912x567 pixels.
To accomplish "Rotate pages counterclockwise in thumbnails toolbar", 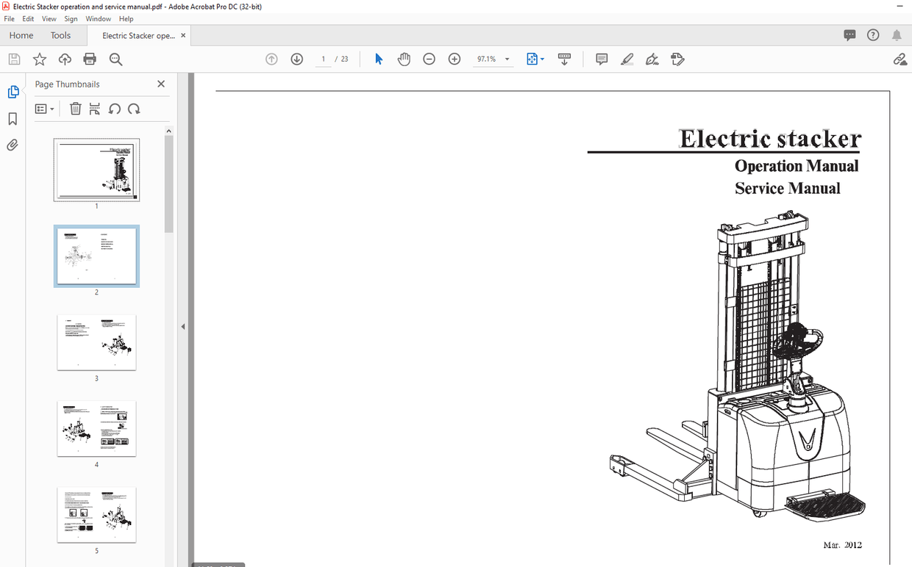I will coord(115,109).
